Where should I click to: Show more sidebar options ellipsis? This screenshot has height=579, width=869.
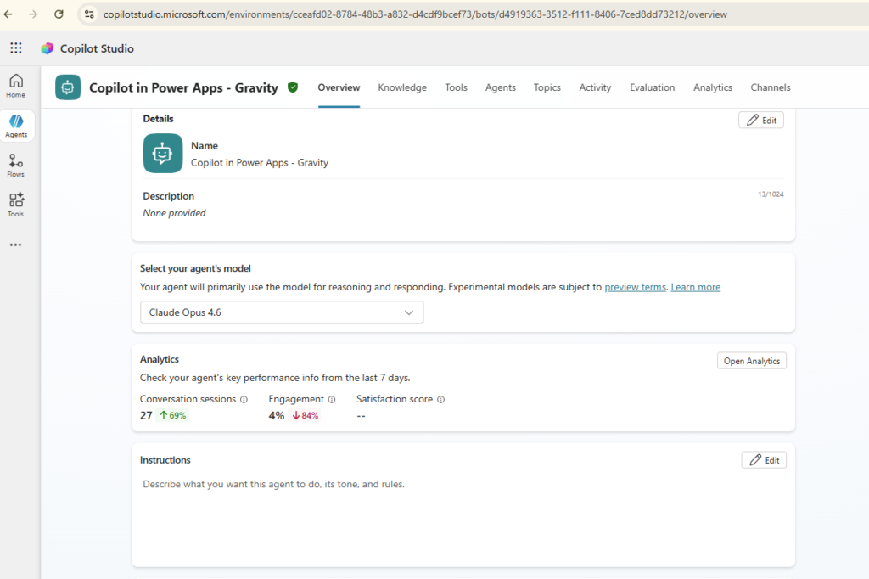pos(15,245)
